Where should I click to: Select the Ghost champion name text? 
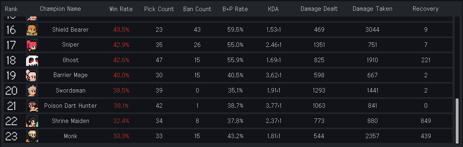click(x=70, y=60)
